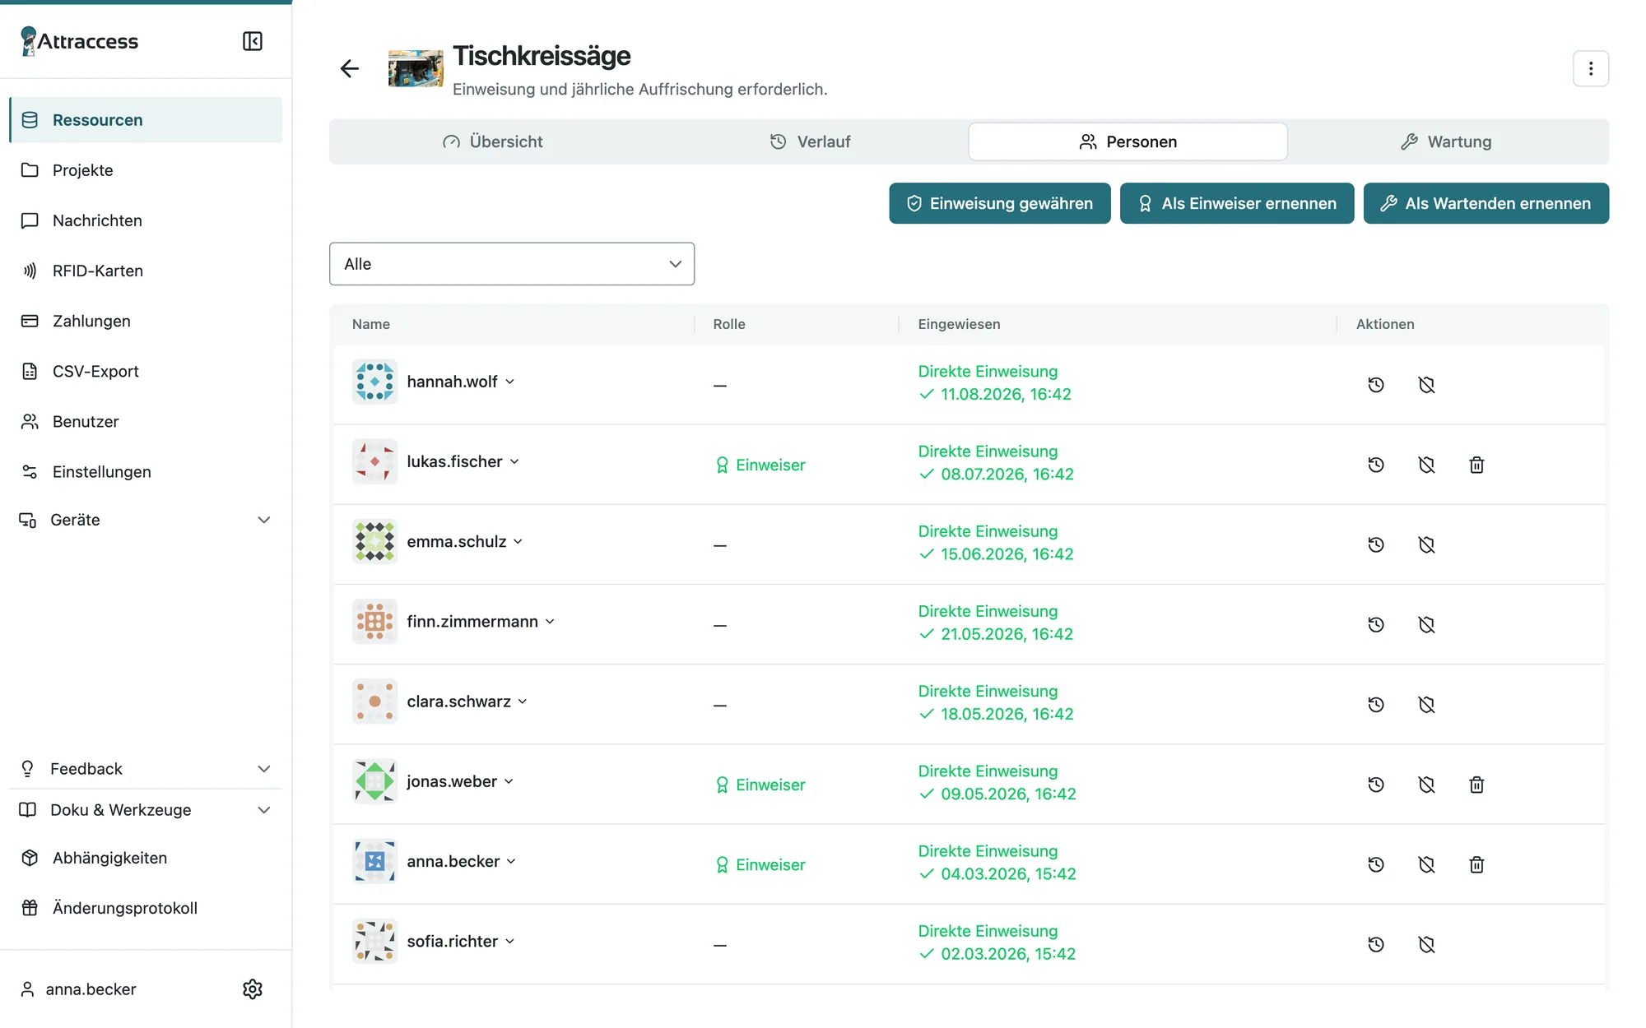Revoke introduction icon for lukas.fischer

[x=1426, y=465]
